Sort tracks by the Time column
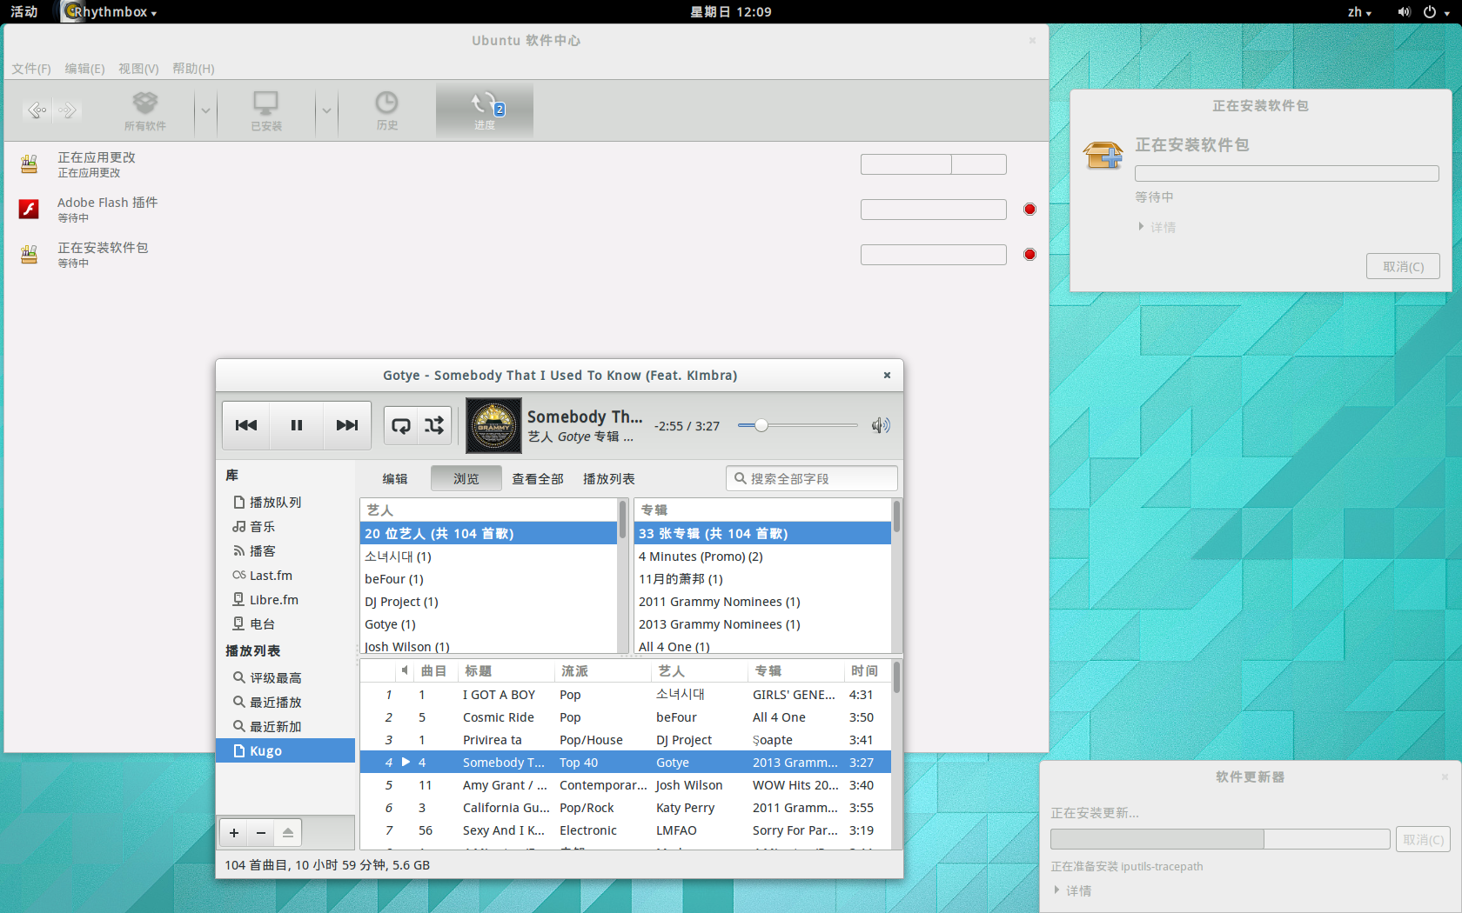The width and height of the screenshot is (1462, 913). tap(867, 670)
